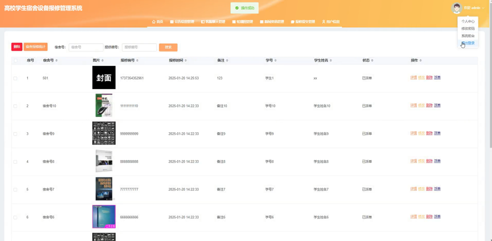Check the row for 宿舍号6
Screen dimensions: 492x241
point(15,217)
